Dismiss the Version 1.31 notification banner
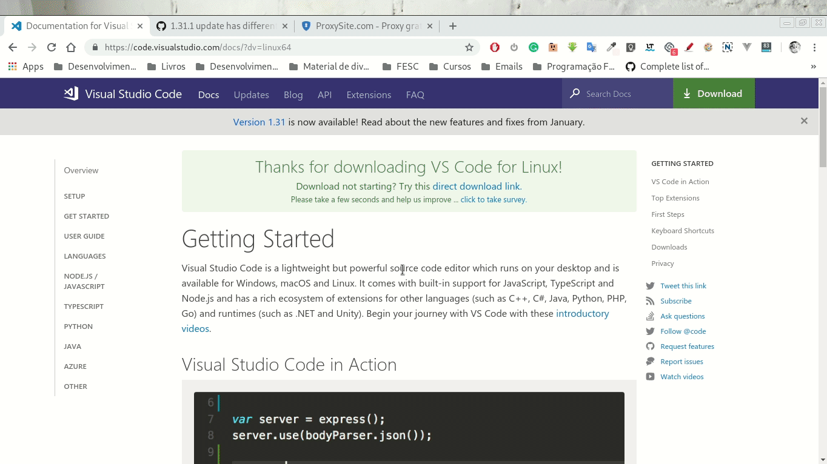The width and height of the screenshot is (827, 464). pyautogui.click(x=804, y=121)
